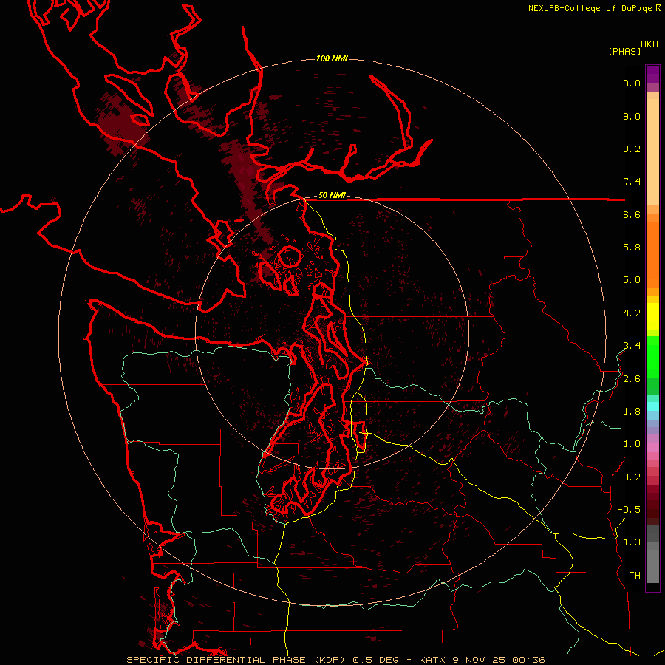Pick the bright green segment of the color bar
665x665 pixels.
tap(652, 356)
